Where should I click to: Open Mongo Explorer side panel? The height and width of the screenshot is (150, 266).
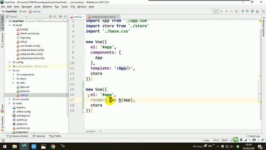(x=264, y=27)
